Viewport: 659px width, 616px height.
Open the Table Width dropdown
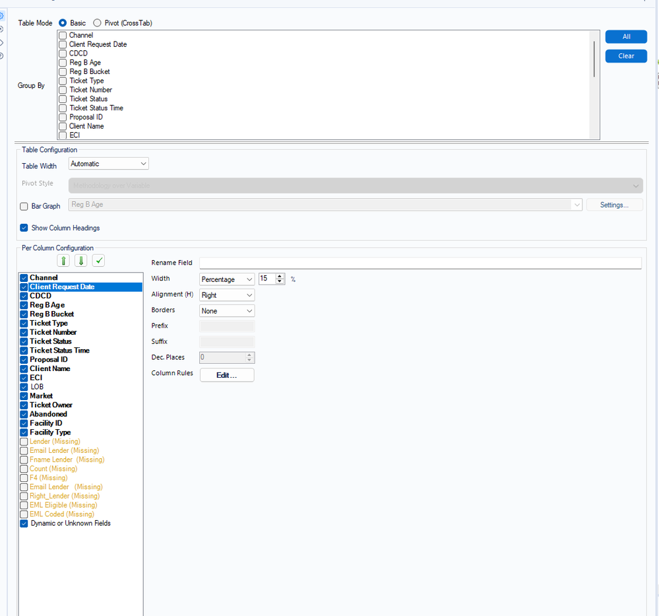[x=108, y=164]
